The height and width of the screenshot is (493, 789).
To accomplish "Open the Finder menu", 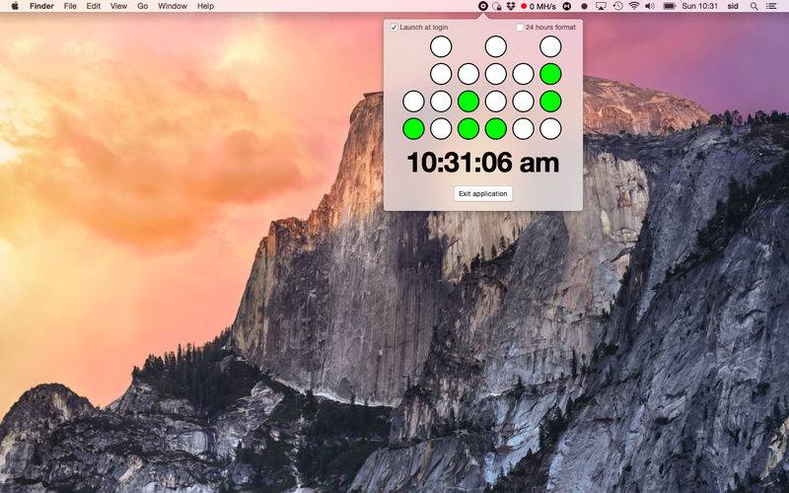I will click(x=41, y=6).
